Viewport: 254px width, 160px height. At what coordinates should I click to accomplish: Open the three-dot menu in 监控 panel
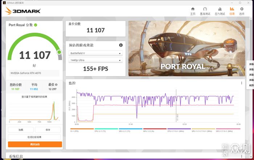tap(242, 83)
